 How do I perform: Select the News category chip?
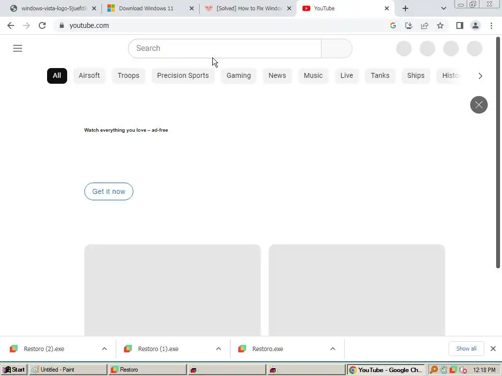tap(277, 76)
